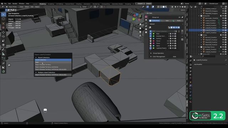228x128 pixels.
Task: Click the add group plus button in Zen Sets
Action: pyautogui.click(x=182, y=31)
